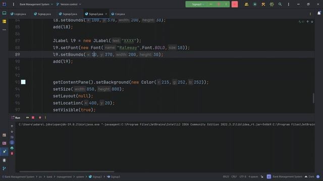The image size is (323, 181).
Task: Open the IDE settings gear icon
Action: [272, 5]
